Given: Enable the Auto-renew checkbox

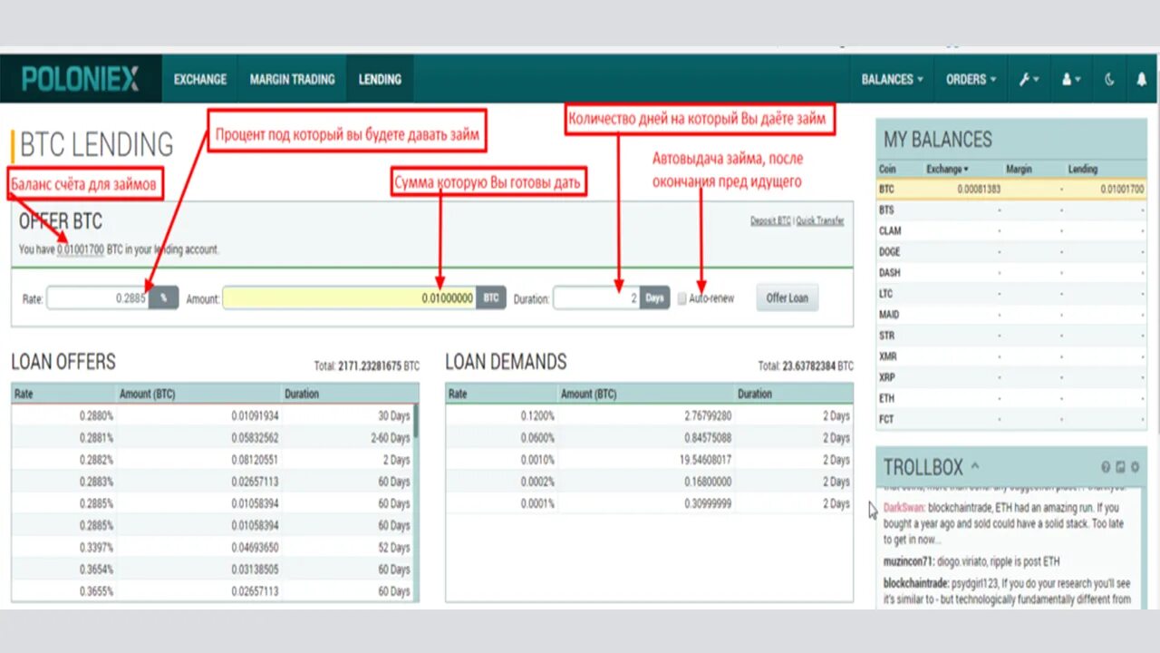Looking at the screenshot, I should [x=681, y=298].
